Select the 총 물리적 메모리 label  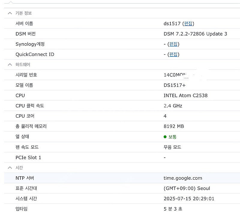coord(31,126)
